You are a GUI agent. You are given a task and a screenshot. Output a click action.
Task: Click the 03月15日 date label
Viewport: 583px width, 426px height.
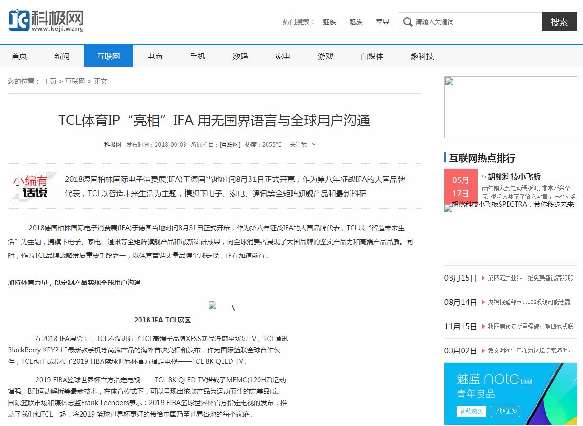pos(461,278)
